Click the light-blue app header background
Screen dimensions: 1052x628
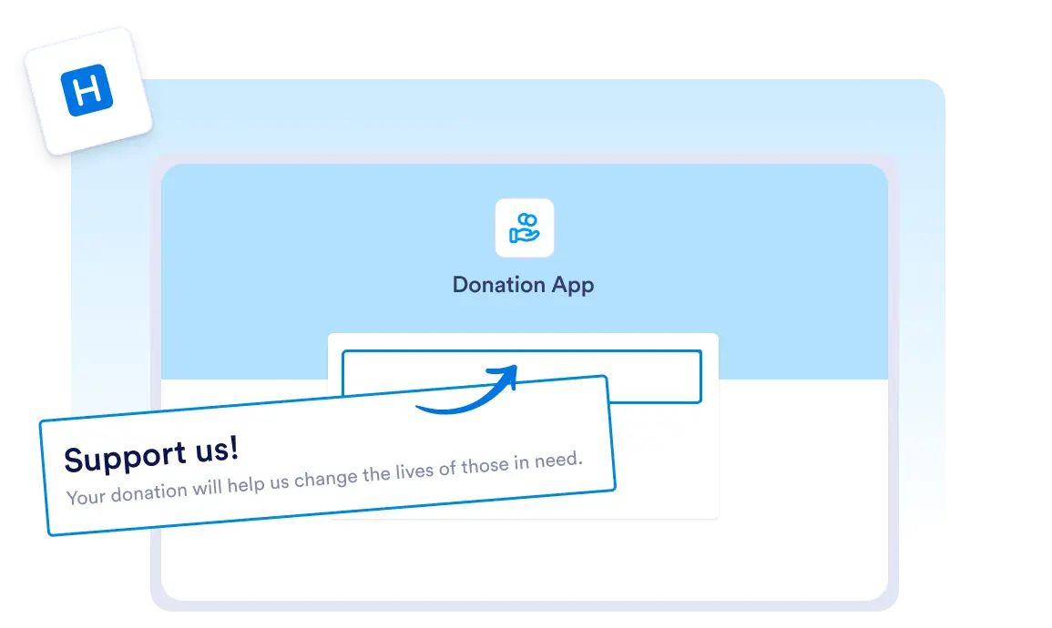click(269, 268)
